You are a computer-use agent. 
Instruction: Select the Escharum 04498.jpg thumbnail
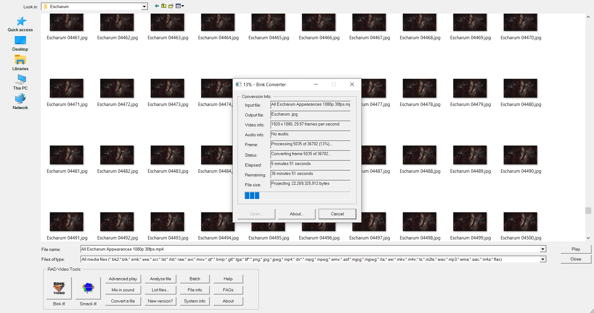point(420,222)
